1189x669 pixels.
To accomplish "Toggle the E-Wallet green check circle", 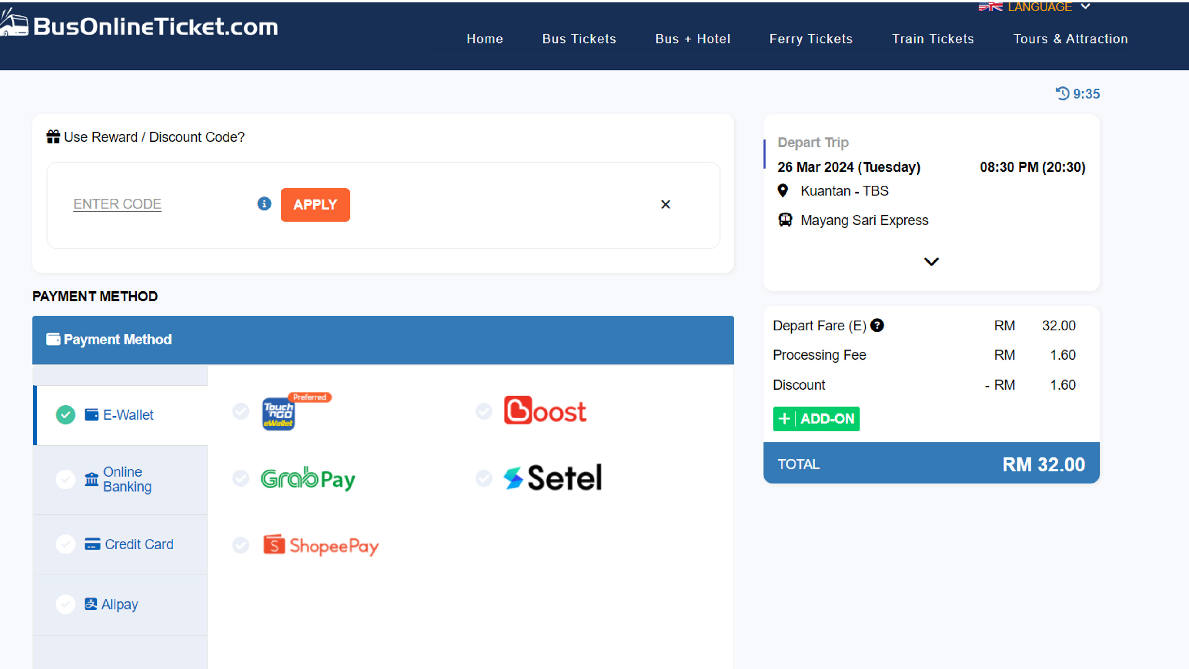I will click(x=66, y=415).
